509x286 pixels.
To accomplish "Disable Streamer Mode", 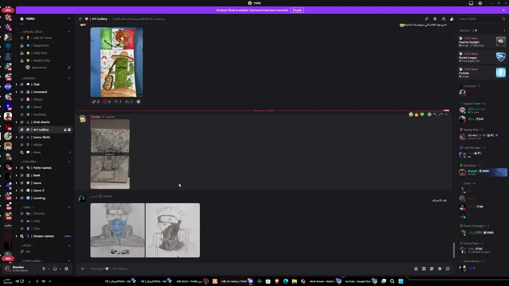I will point(297,10).
